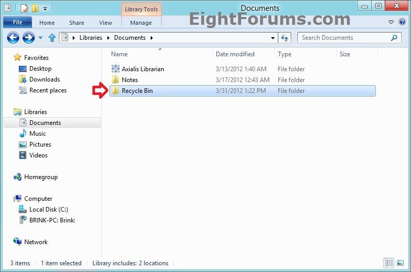
Task: Click Libraries in the address breadcrumb
Action: click(x=91, y=38)
